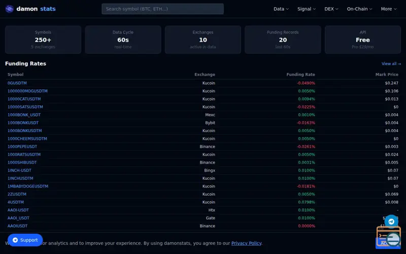Screen dimensions: 406x254
Task: Click the -0.0490% funding rate value
Action: click(306, 83)
